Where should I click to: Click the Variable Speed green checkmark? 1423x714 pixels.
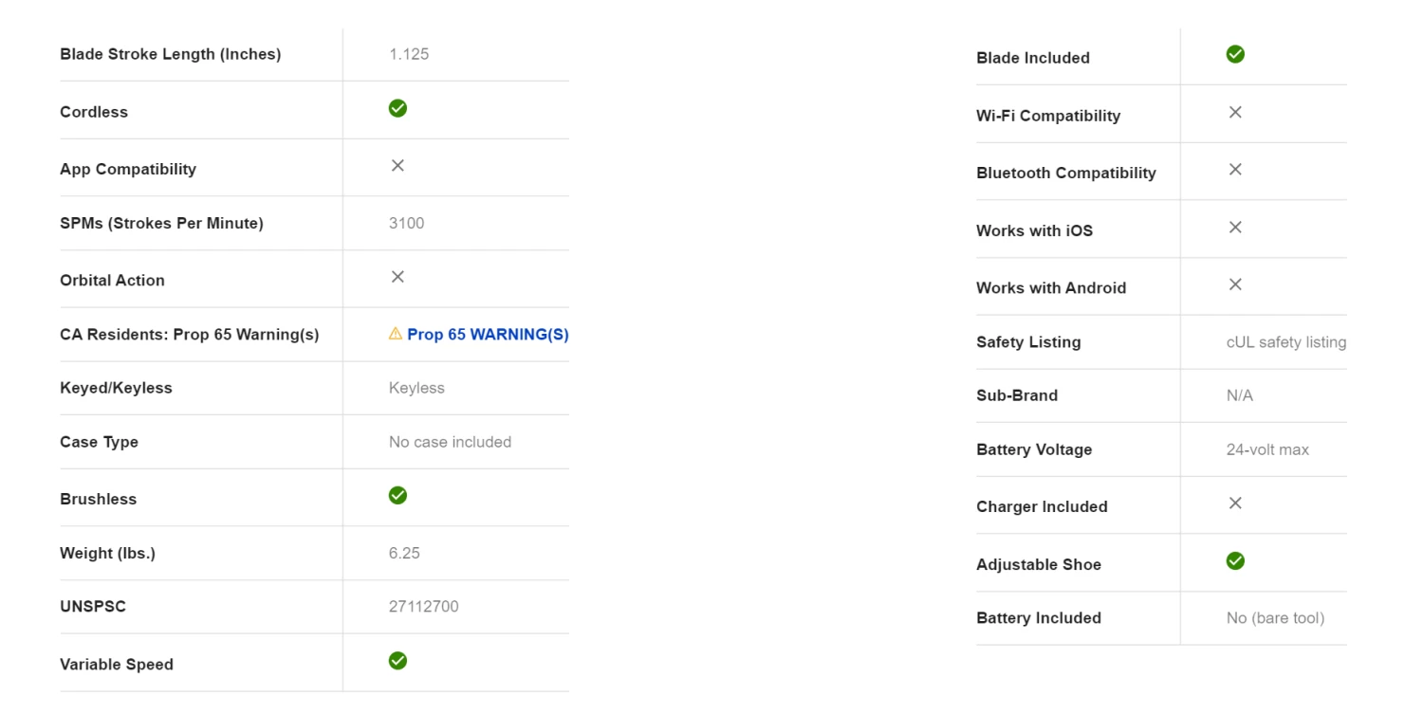[397, 661]
